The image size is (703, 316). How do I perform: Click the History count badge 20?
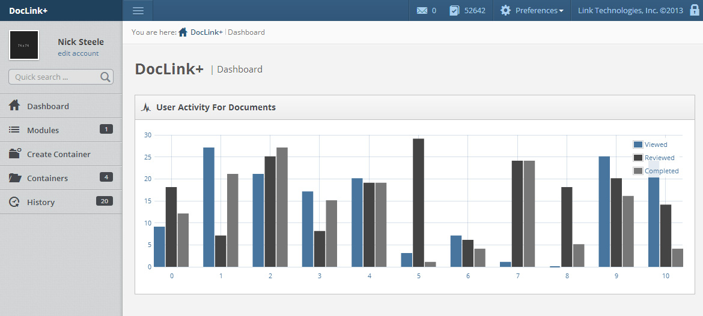click(105, 201)
